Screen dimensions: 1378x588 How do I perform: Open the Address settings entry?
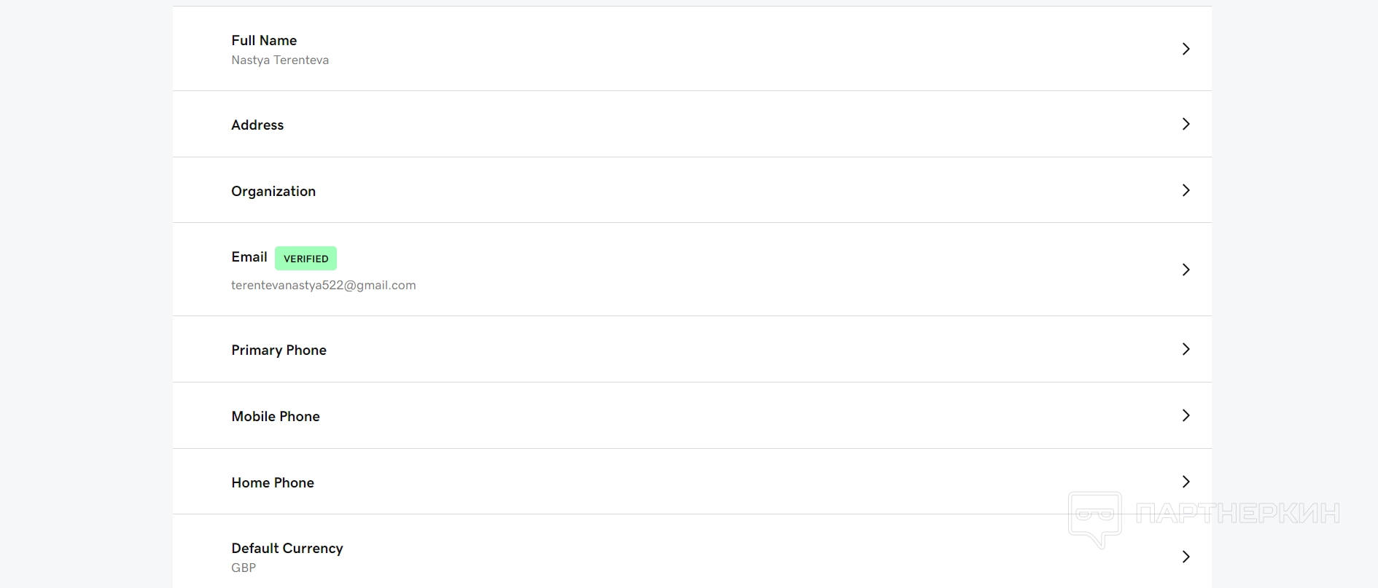[x=257, y=125]
